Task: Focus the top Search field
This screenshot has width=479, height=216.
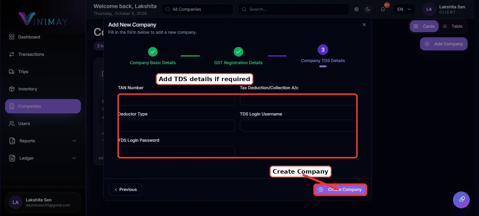Action: click(x=294, y=9)
